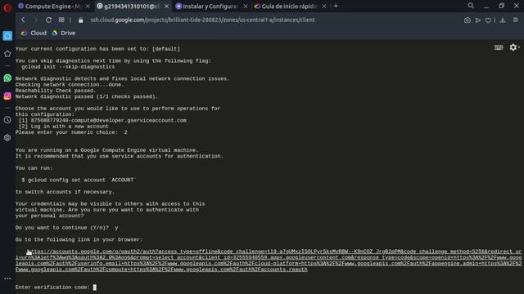This screenshot has height=294, width=524.
Task: Open WhatsApp in the sidebar
Action: 7,78
